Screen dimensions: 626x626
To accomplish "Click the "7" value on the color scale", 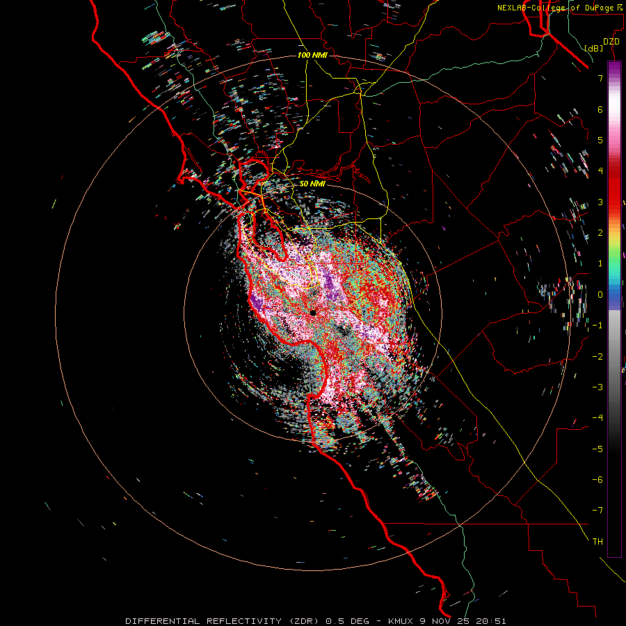I will 600,78.
